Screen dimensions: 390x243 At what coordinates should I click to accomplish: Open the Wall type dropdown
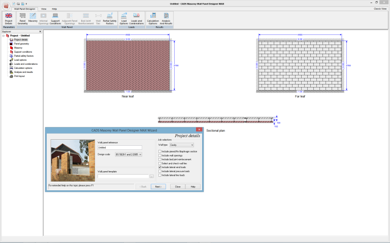(x=182, y=145)
